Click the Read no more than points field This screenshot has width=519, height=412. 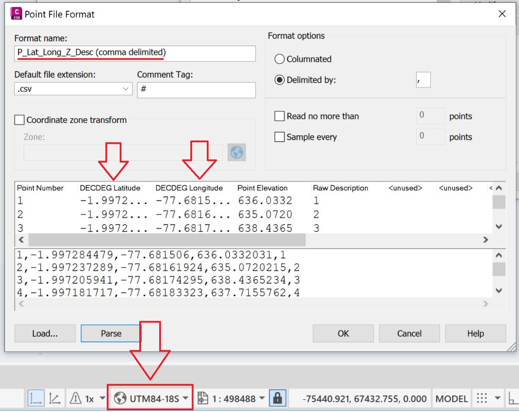pyautogui.click(x=430, y=116)
